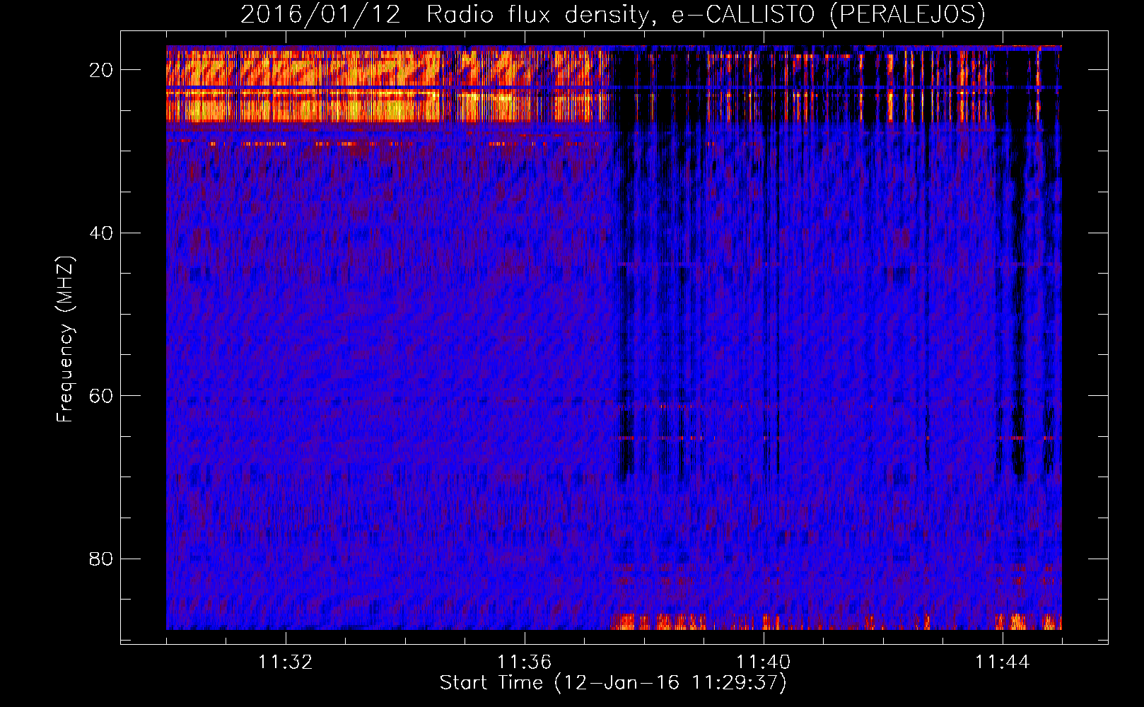Click the 11:44 time tick label

point(1003,662)
